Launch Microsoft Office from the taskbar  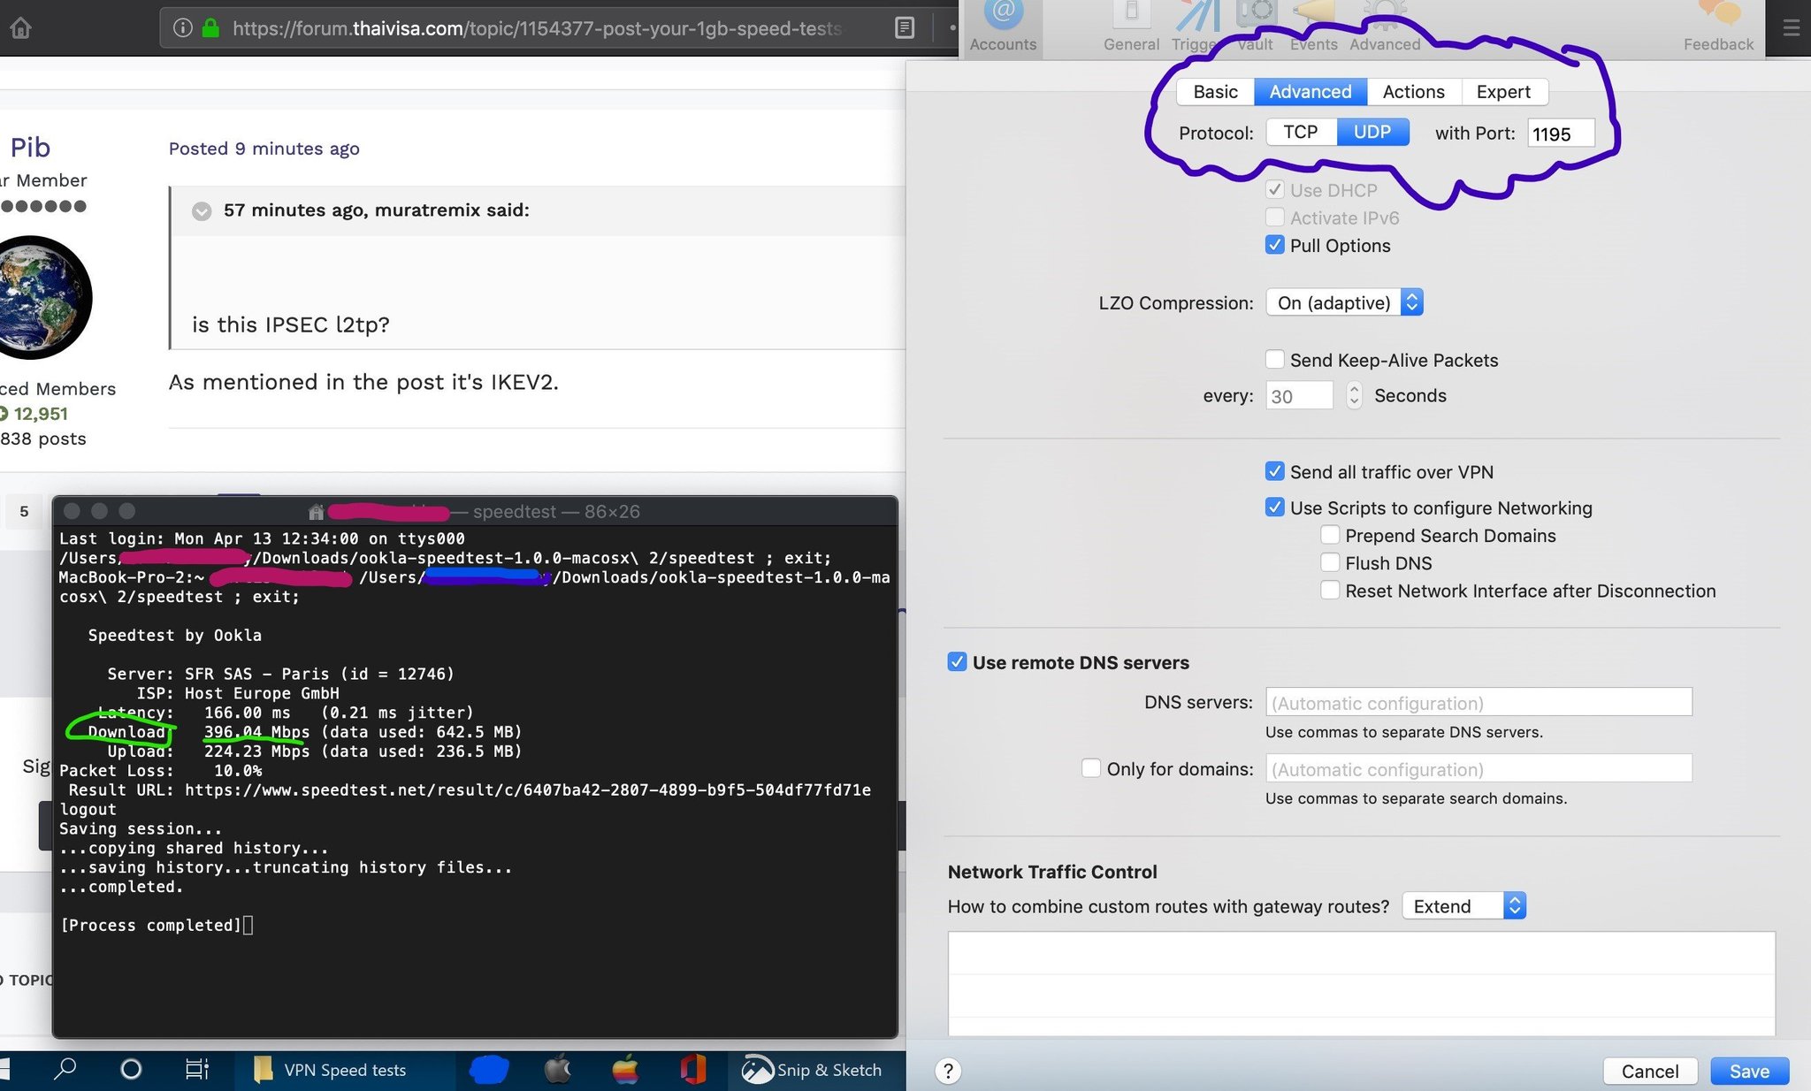pyautogui.click(x=693, y=1070)
